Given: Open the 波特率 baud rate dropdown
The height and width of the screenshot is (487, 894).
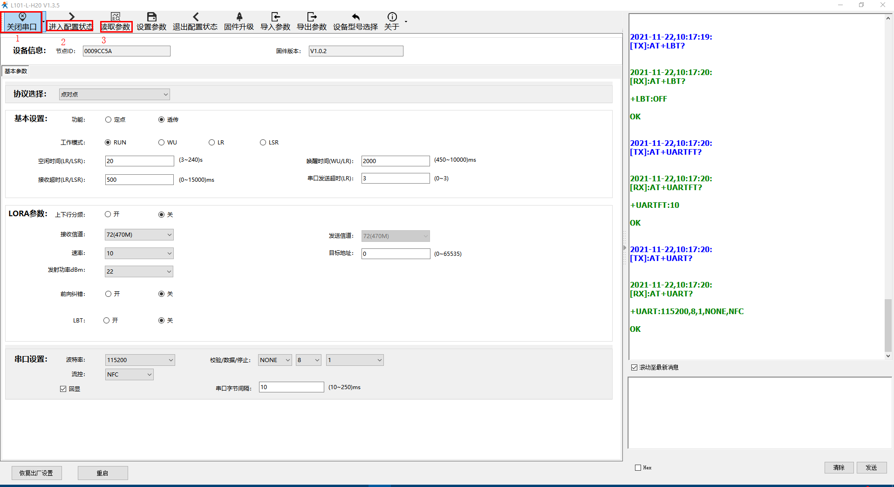Looking at the screenshot, I should pos(140,360).
